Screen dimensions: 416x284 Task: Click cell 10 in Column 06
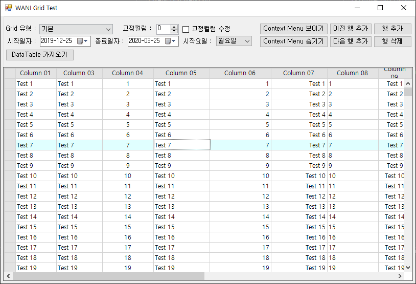(x=240, y=176)
